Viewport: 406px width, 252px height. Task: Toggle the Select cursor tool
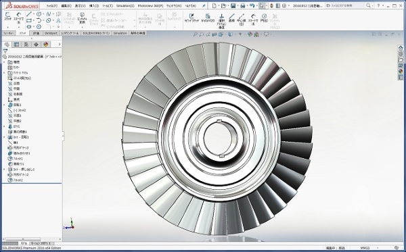point(262,5)
